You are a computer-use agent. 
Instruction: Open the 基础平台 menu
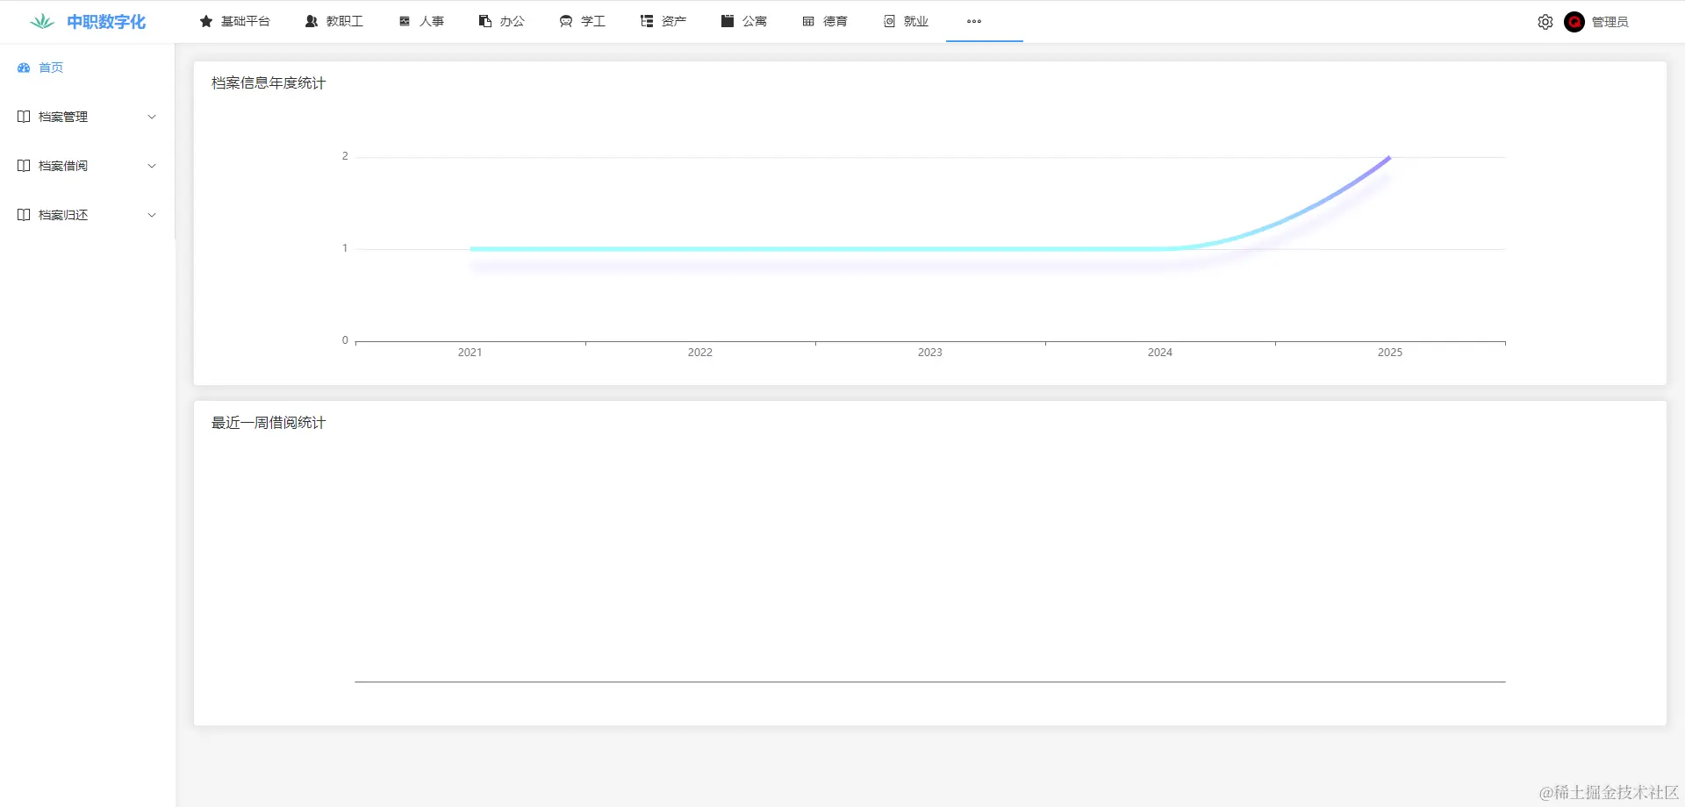tap(235, 21)
